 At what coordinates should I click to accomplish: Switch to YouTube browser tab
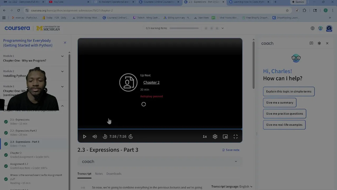[x=69, y=2]
